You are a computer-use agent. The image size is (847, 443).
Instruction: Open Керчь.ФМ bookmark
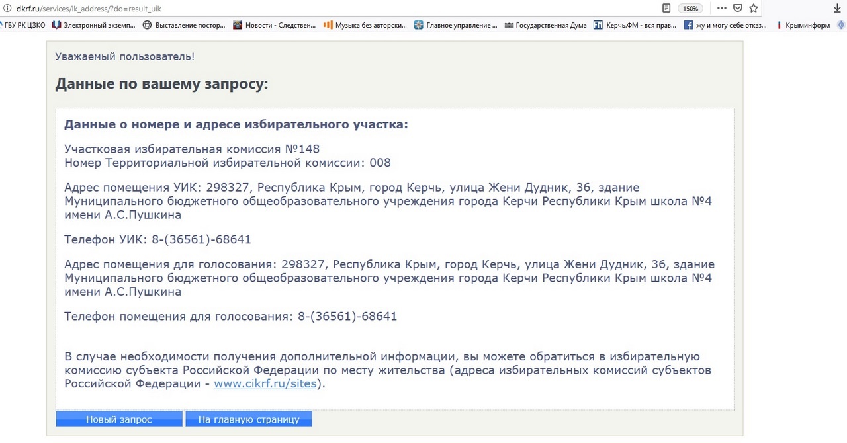634,26
